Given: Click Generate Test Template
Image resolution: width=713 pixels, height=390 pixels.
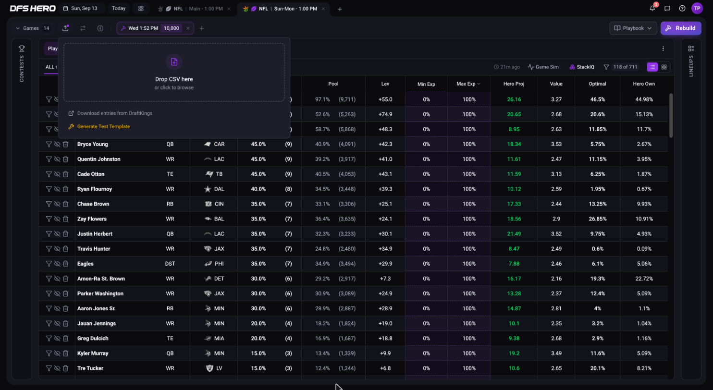Looking at the screenshot, I should 99,127.
